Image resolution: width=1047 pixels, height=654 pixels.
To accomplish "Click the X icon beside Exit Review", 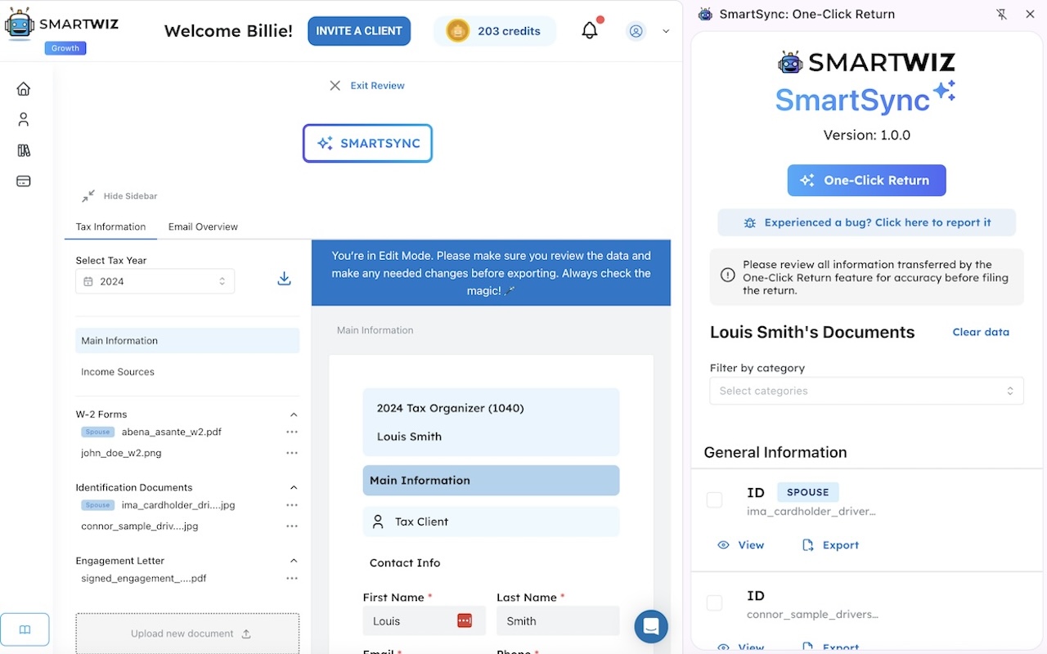I will pyautogui.click(x=335, y=86).
